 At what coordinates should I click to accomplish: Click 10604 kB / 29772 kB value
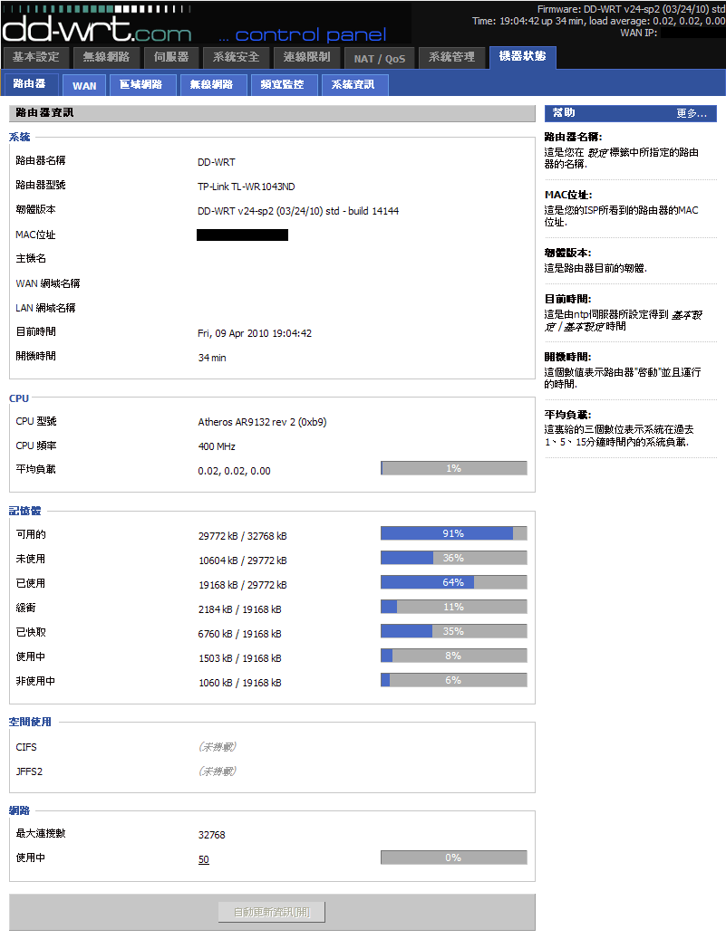coord(243,561)
